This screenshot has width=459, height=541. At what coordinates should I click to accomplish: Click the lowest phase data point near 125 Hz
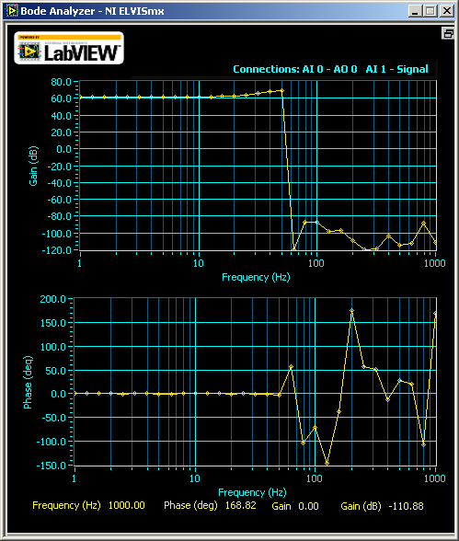(x=327, y=464)
